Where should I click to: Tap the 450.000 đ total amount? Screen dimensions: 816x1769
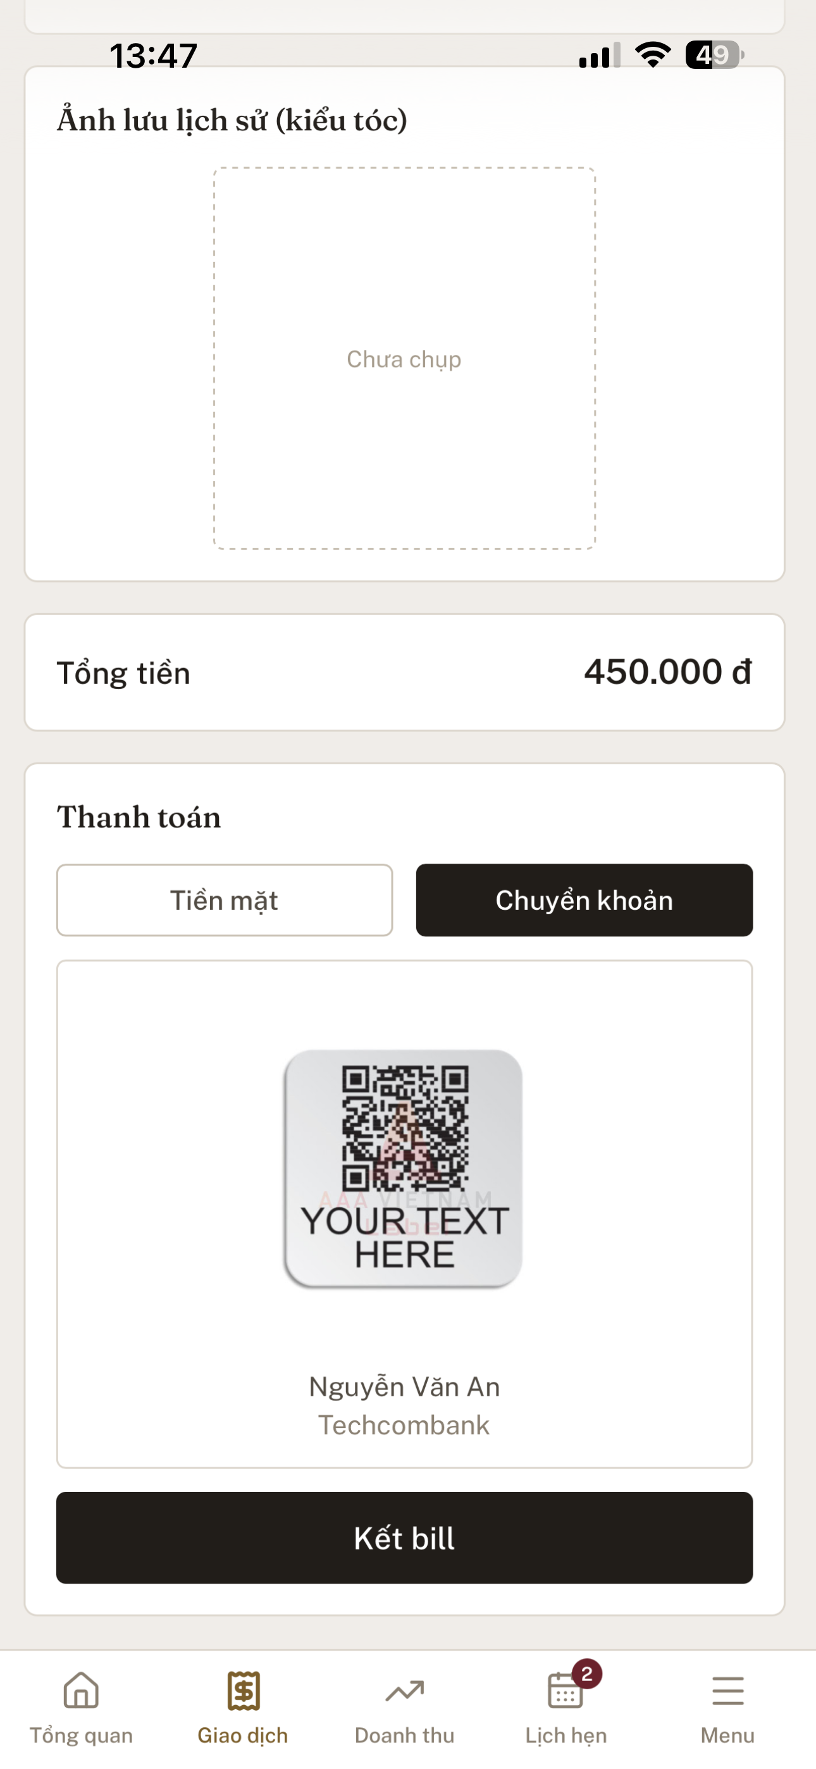point(669,672)
